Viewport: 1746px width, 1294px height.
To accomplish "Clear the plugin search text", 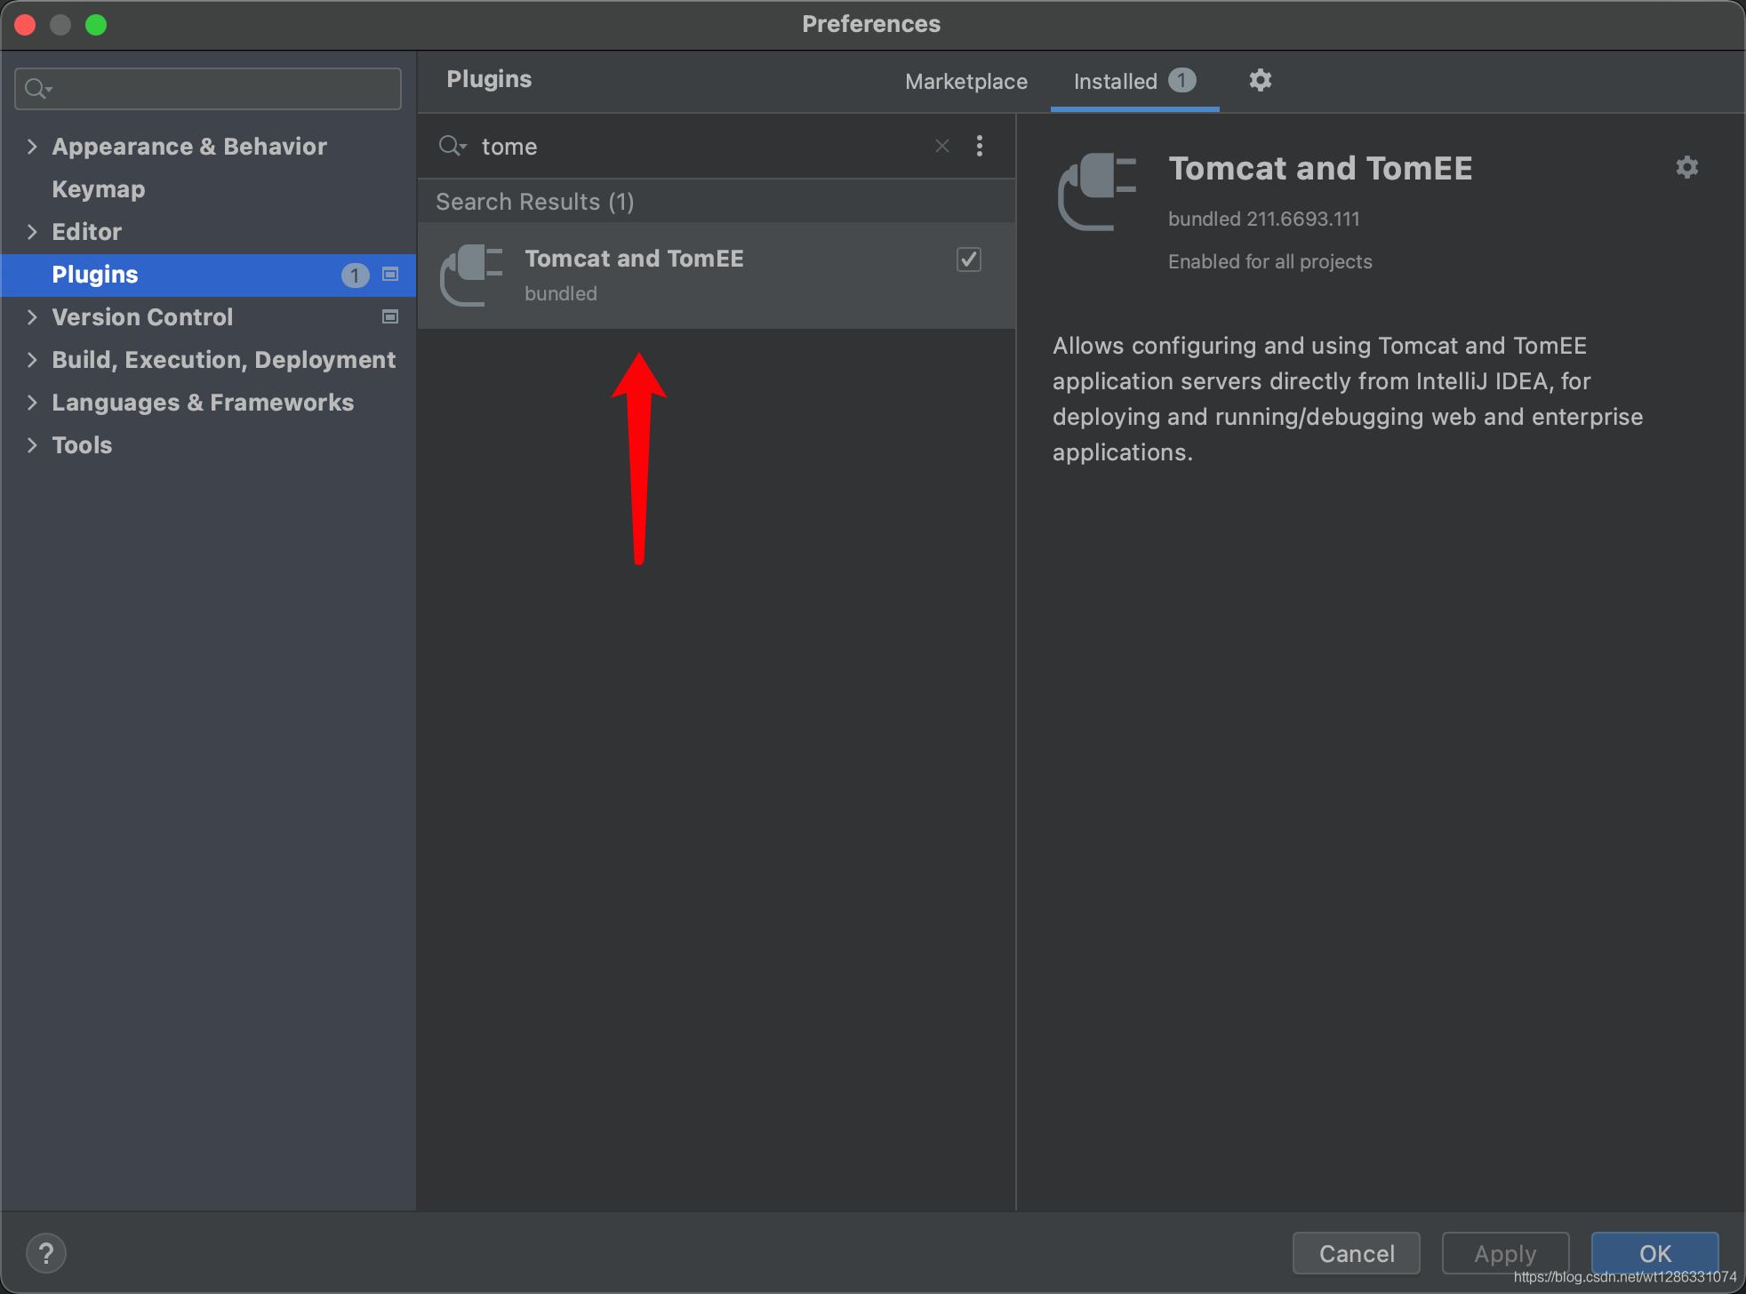I will (942, 146).
